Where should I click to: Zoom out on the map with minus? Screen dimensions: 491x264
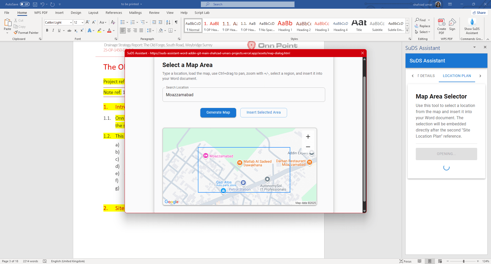pos(308,147)
